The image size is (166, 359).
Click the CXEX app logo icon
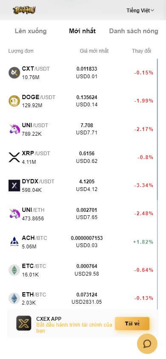pyautogui.click(x=23, y=323)
